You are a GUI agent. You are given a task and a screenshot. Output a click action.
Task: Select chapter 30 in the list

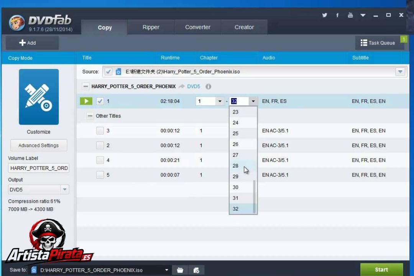tap(242, 187)
